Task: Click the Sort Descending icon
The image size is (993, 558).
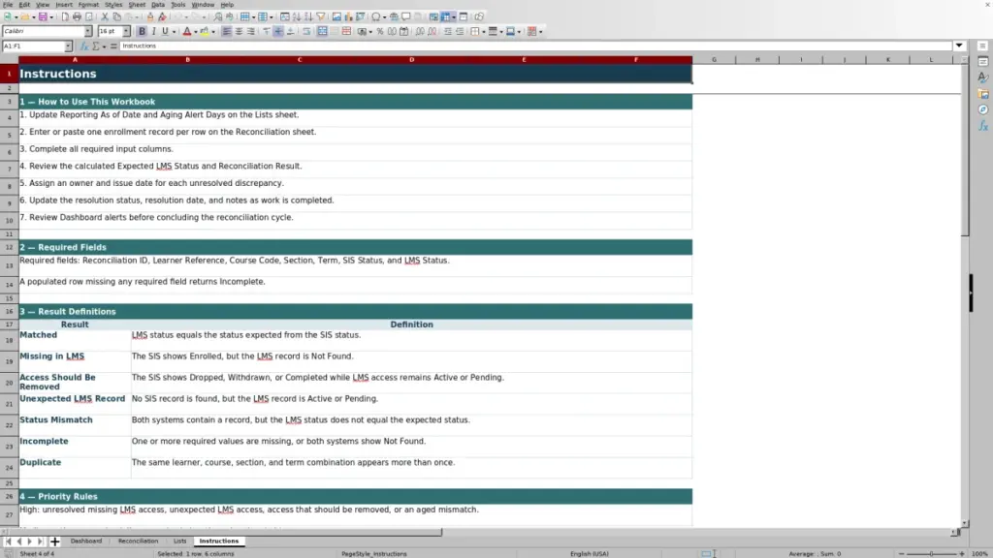Action: [308, 16]
